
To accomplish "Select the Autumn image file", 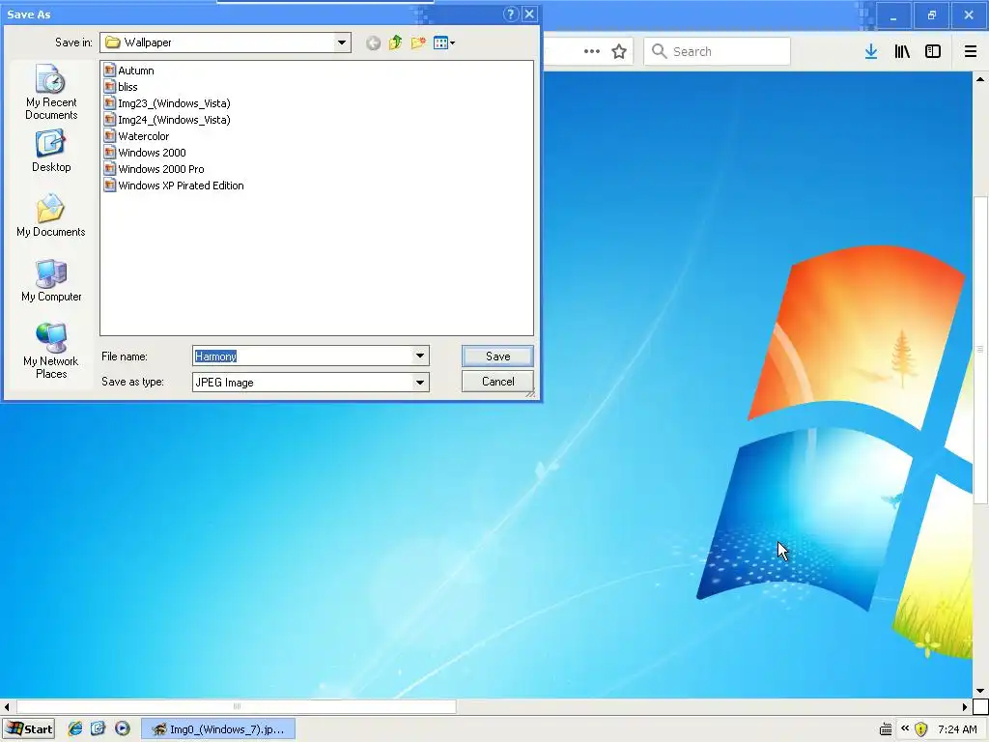I will (129, 70).
